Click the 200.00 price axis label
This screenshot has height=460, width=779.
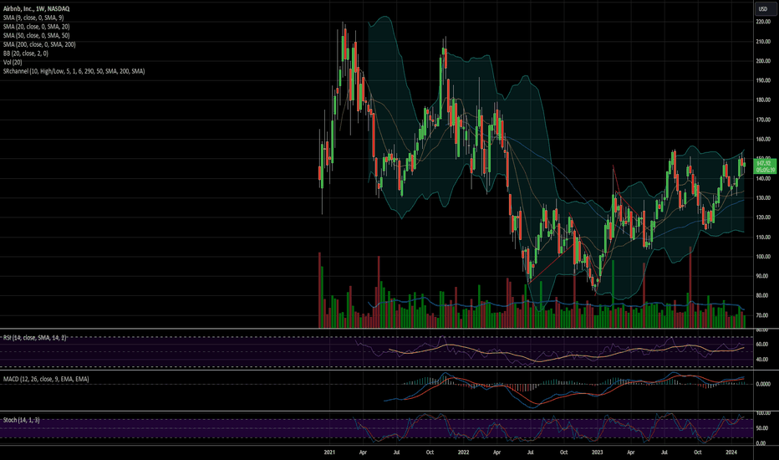point(763,61)
